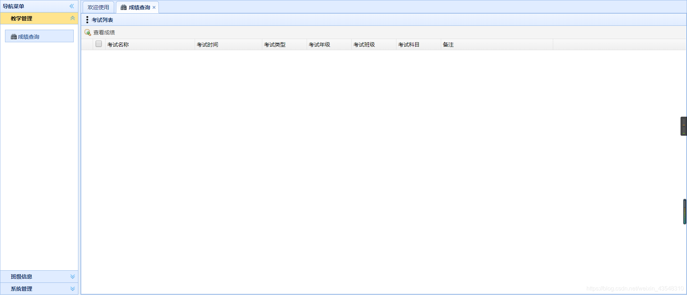Viewport: 687px width, 295px height.
Task: Click the 查看成绩 magnifier icon
Action: tap(88, 33)
